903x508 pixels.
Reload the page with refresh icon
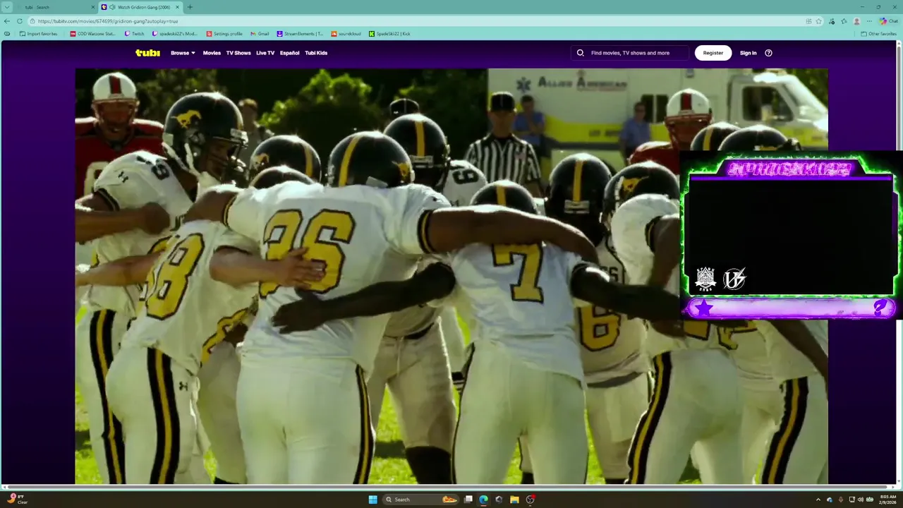(x=19, y=21)
